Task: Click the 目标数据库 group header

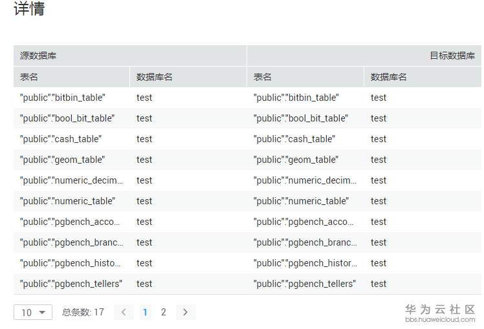Action: click(452, 56)
